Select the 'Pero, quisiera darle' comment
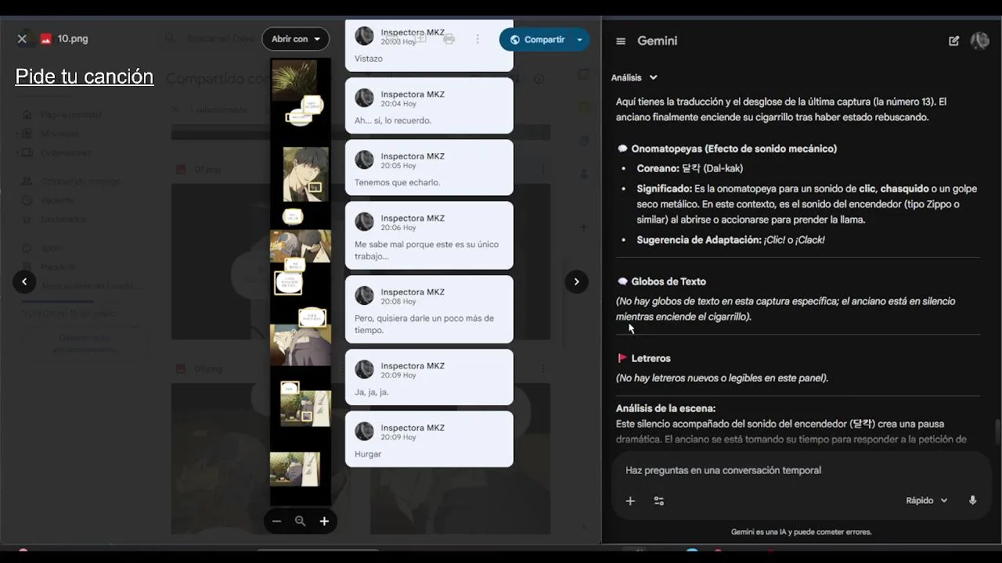Screen dimensions: 1002x563 [x=429, y=309]
